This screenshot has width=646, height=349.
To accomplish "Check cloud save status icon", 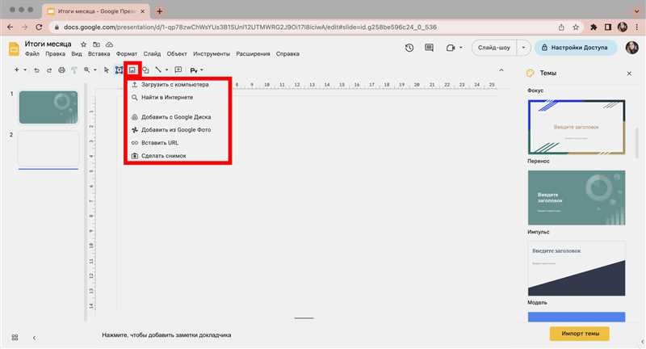I will pos(109,44).
